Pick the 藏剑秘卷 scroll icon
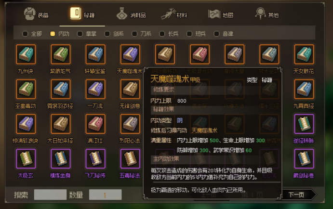This screenshot has width=333, height=209. [304, 159]
